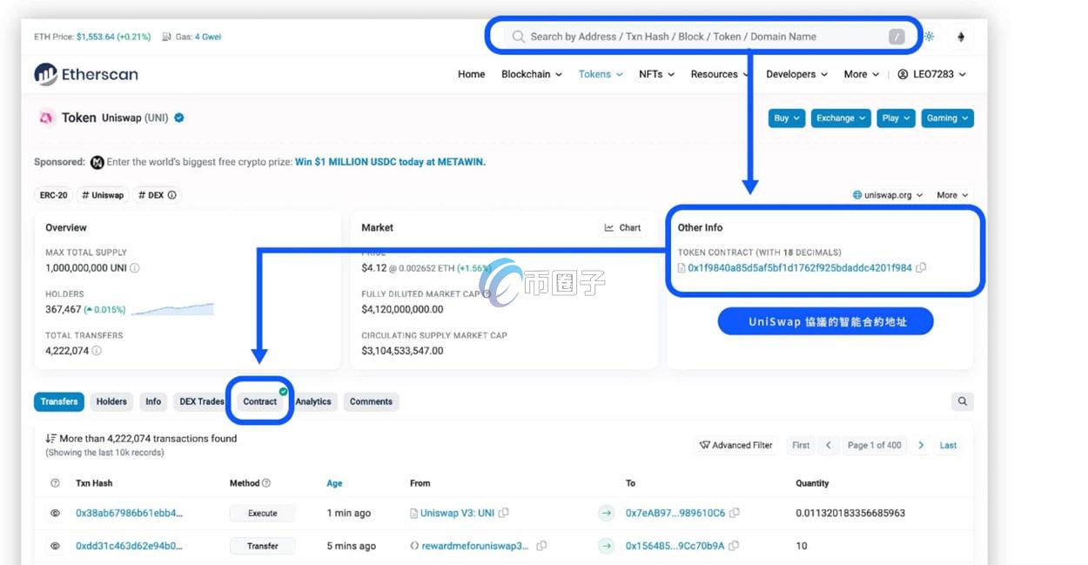The image size is (1088, 565).
Task: Open the Chart view in Market panel
Action: point(623,227)
